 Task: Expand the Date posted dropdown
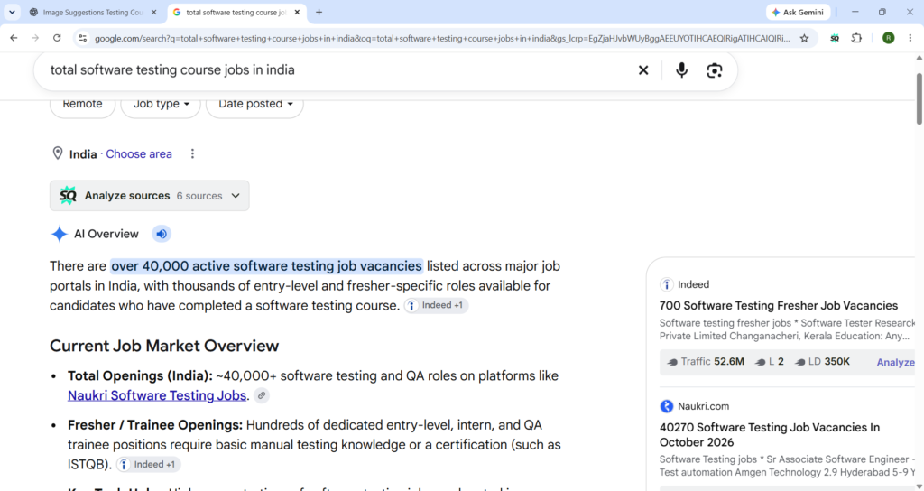[x=254, y=105]
